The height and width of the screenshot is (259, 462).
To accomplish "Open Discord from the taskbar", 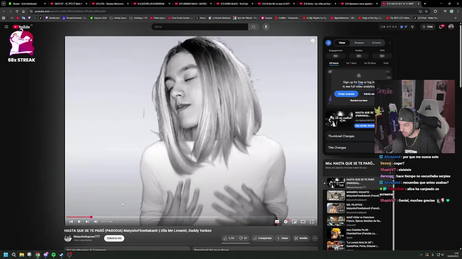I will 45,255.
